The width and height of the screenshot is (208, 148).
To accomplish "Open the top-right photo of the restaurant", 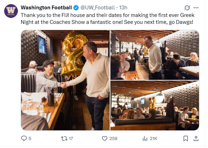I will pyautogui.click(x=155, y=55).
